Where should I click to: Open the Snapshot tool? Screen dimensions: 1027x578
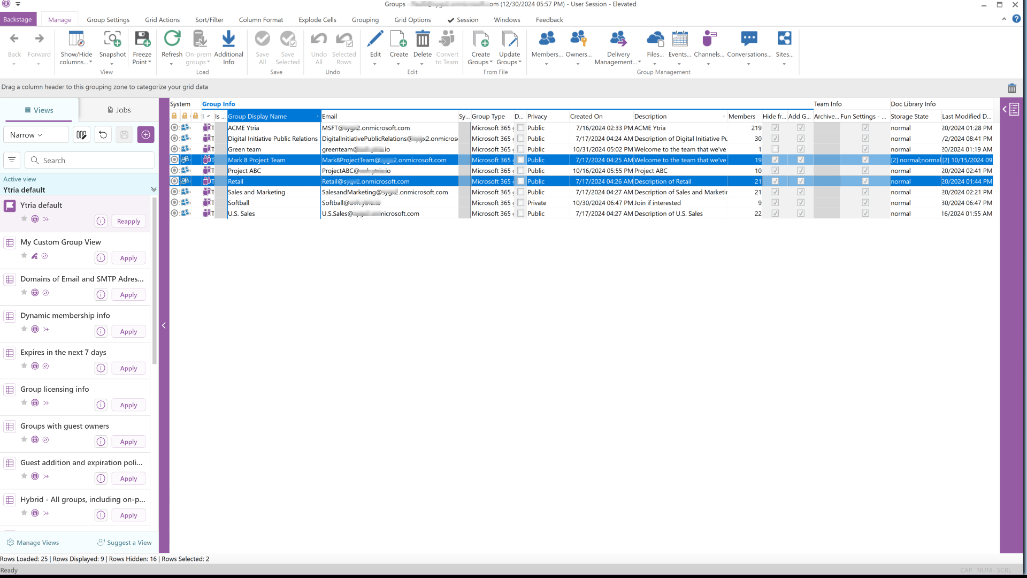coord(112,39)
